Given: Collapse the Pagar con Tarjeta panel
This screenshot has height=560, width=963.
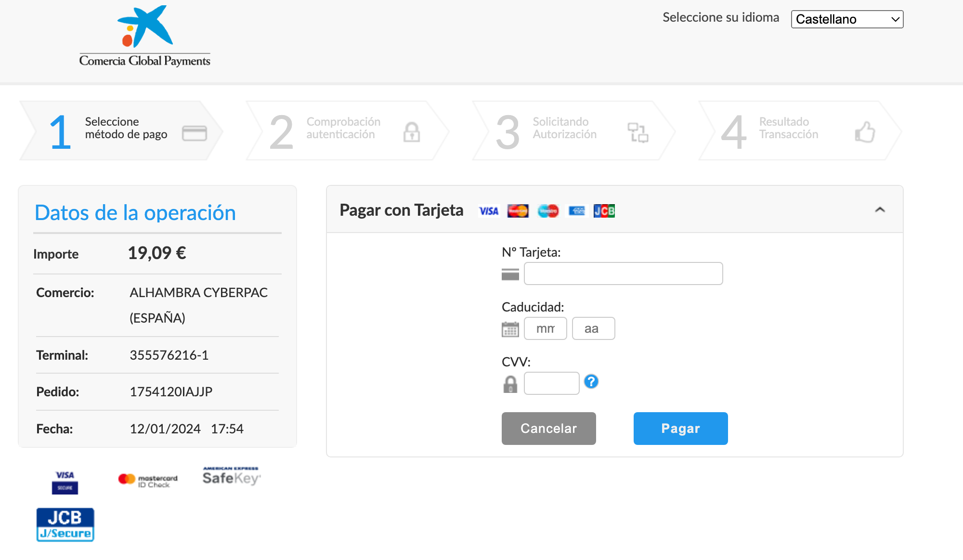Looking at the screenshot, I should (880, 210).
